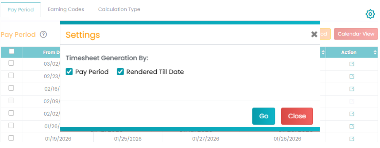The height and width of the screenshot is (148, 380).
Task: Toggle the Rendered Till Date checkbox
Action: (x=120, y=72)
